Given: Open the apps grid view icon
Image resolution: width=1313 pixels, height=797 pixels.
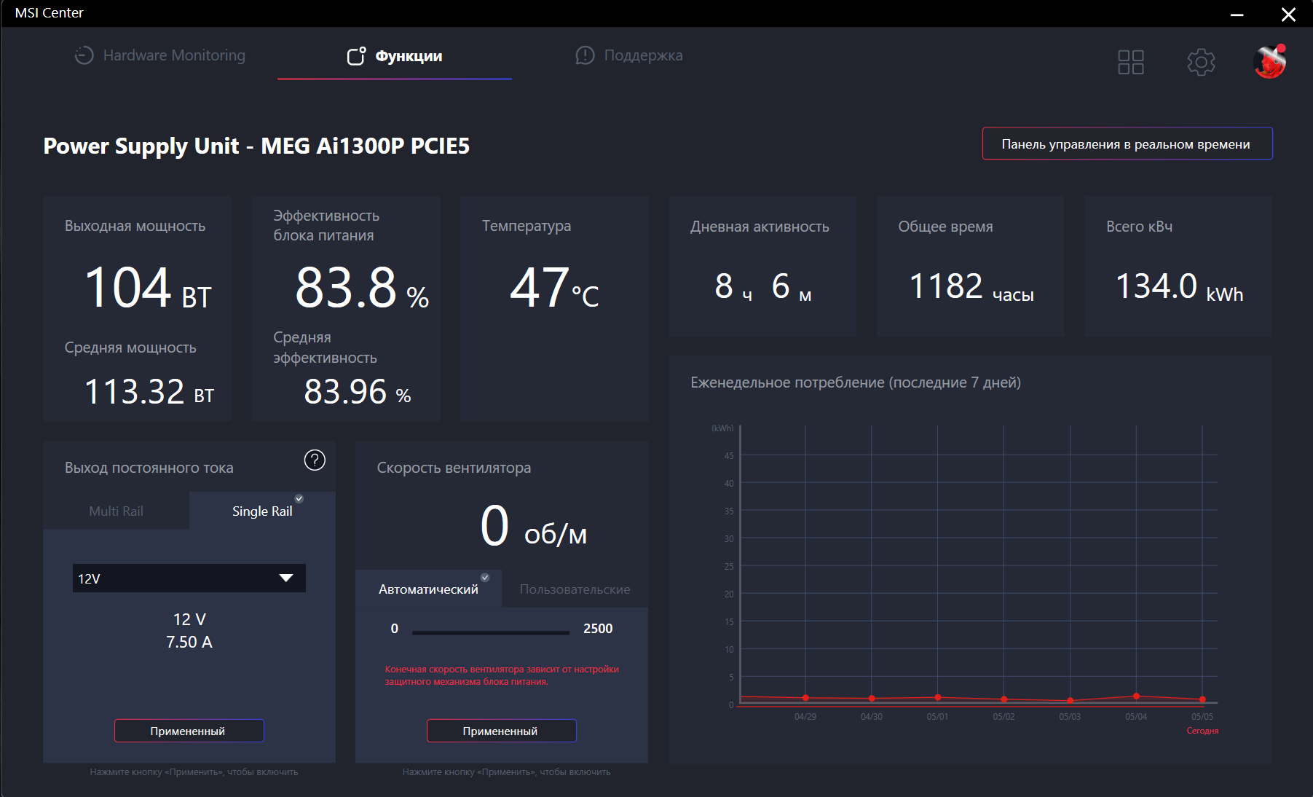Looking at the screenshot, I should (x=1131, y=62).
